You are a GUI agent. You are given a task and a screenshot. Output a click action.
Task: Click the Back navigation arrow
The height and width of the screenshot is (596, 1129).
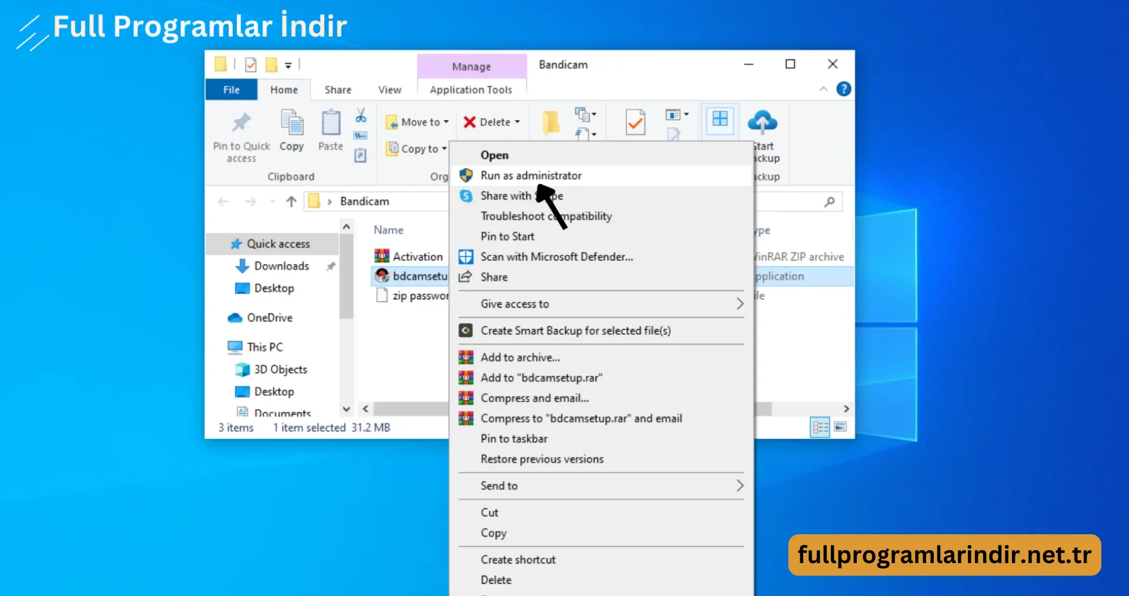tap(223, 202)
